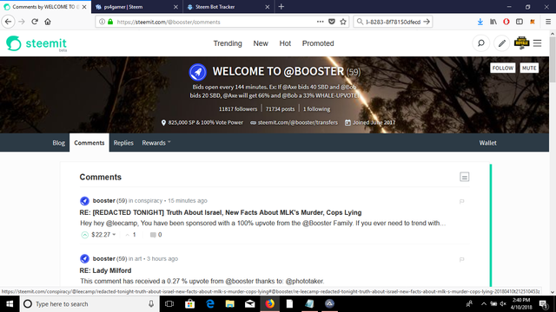
Task: Open the Firefox application menu
Action: coord(548,22)
